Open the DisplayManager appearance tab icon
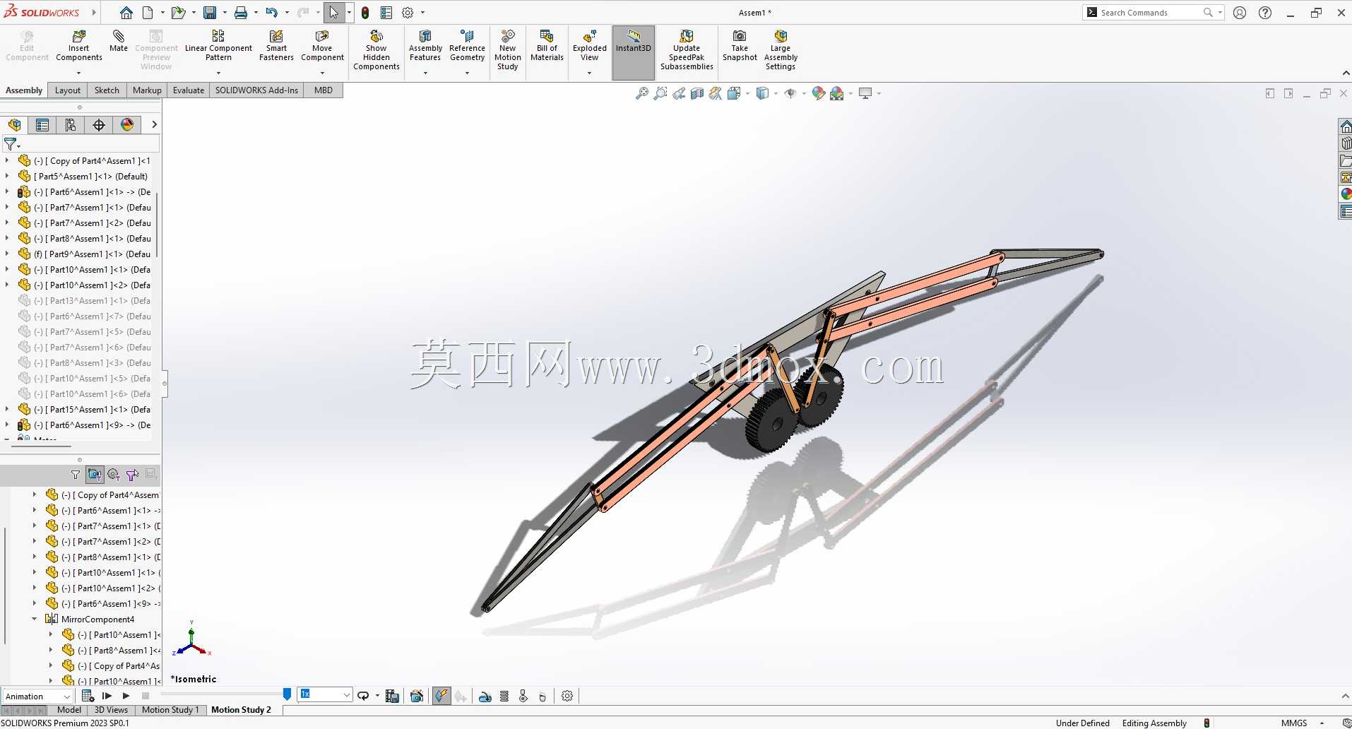The image size is (1352, 729). [127, 125]
